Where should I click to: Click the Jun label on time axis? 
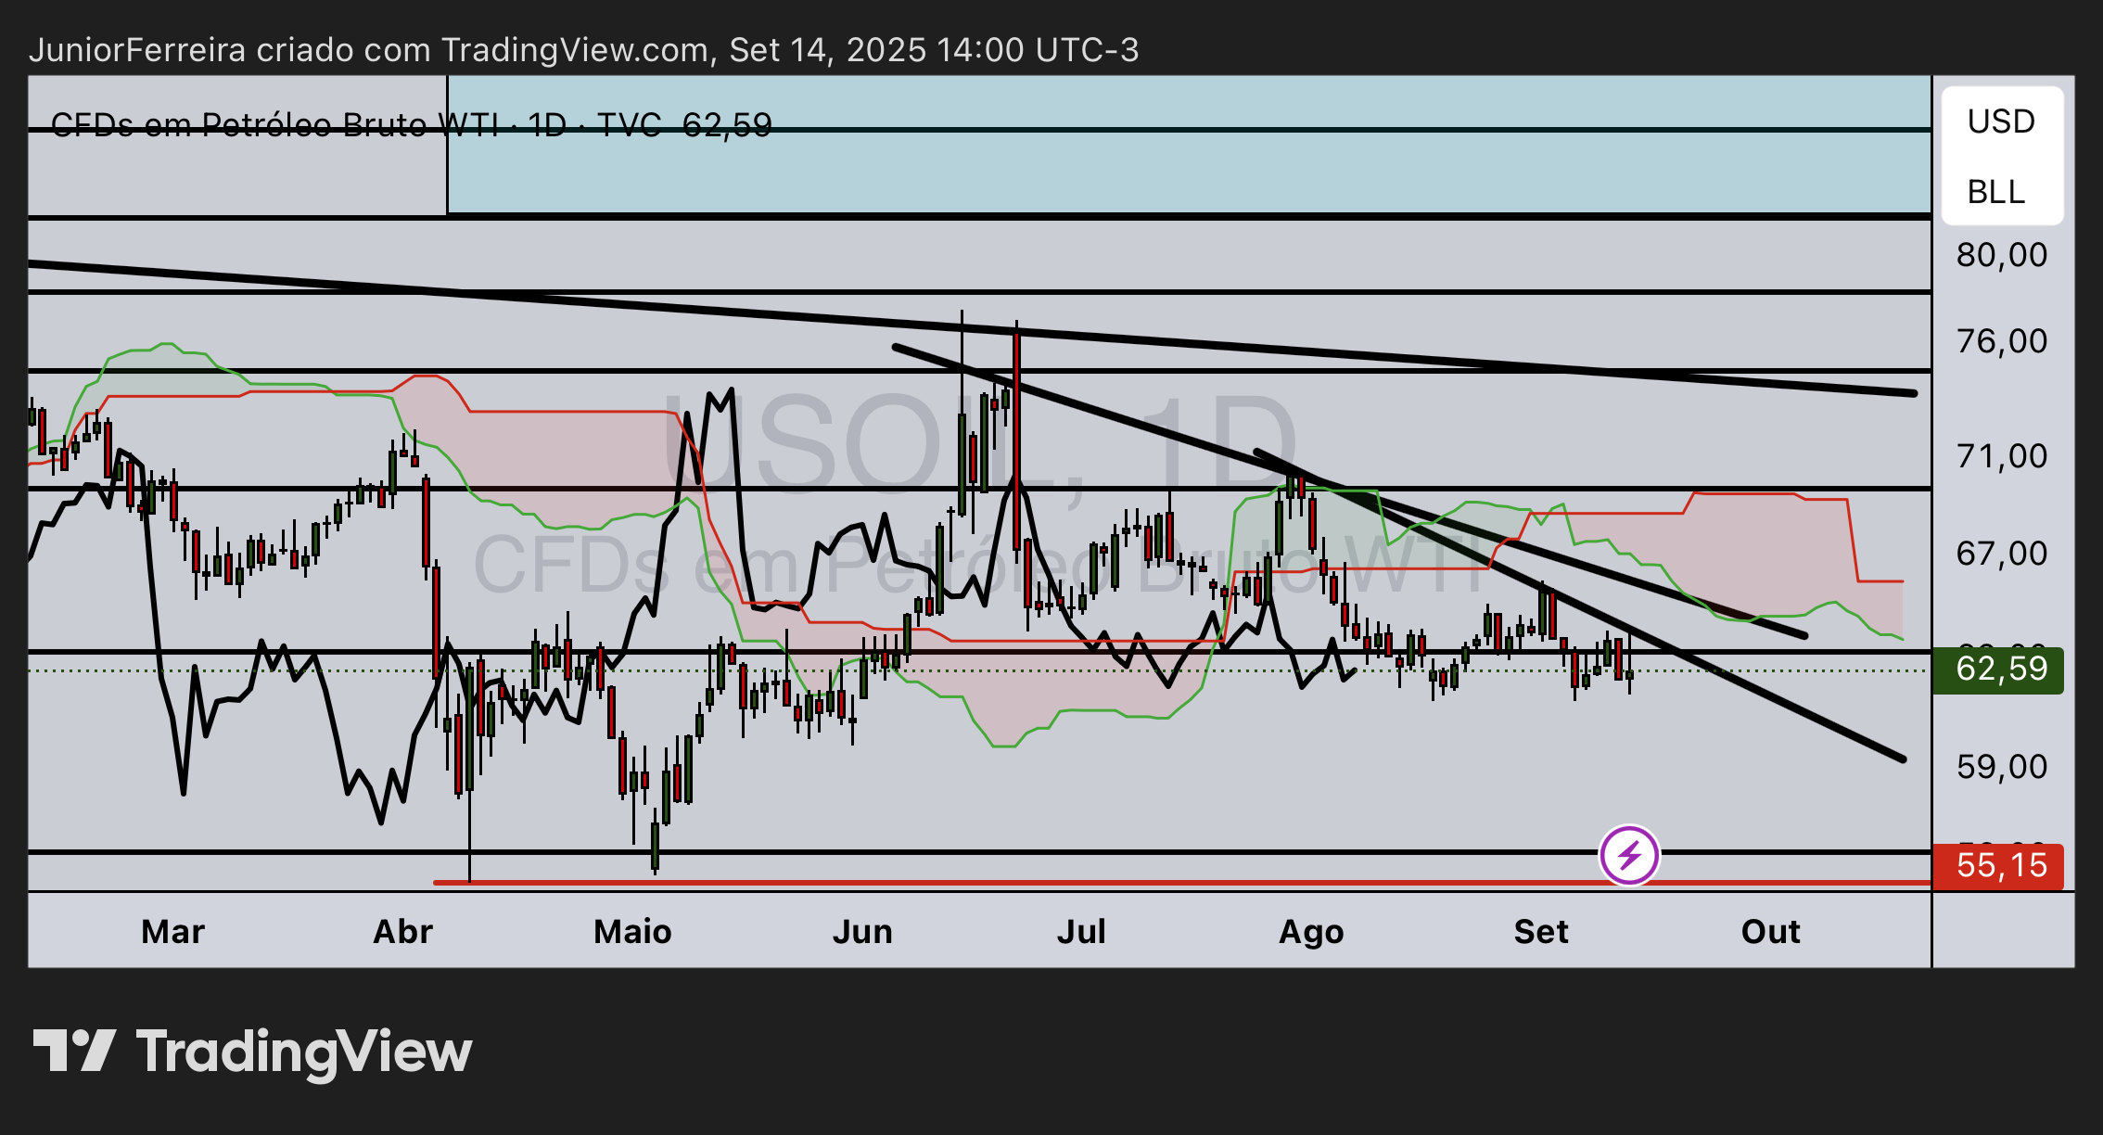coord(862,931)
